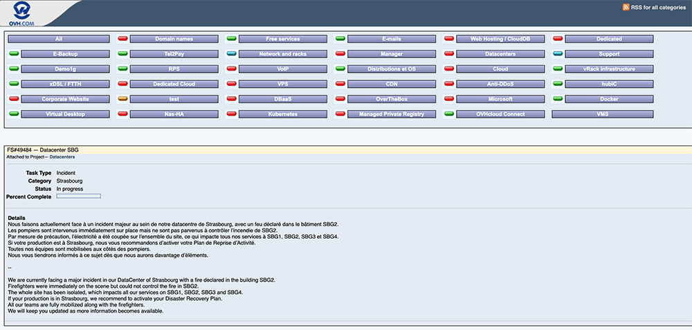692x330 pixels.
Task: Click green status light beside Docker
Action: [x=558, y=99]
